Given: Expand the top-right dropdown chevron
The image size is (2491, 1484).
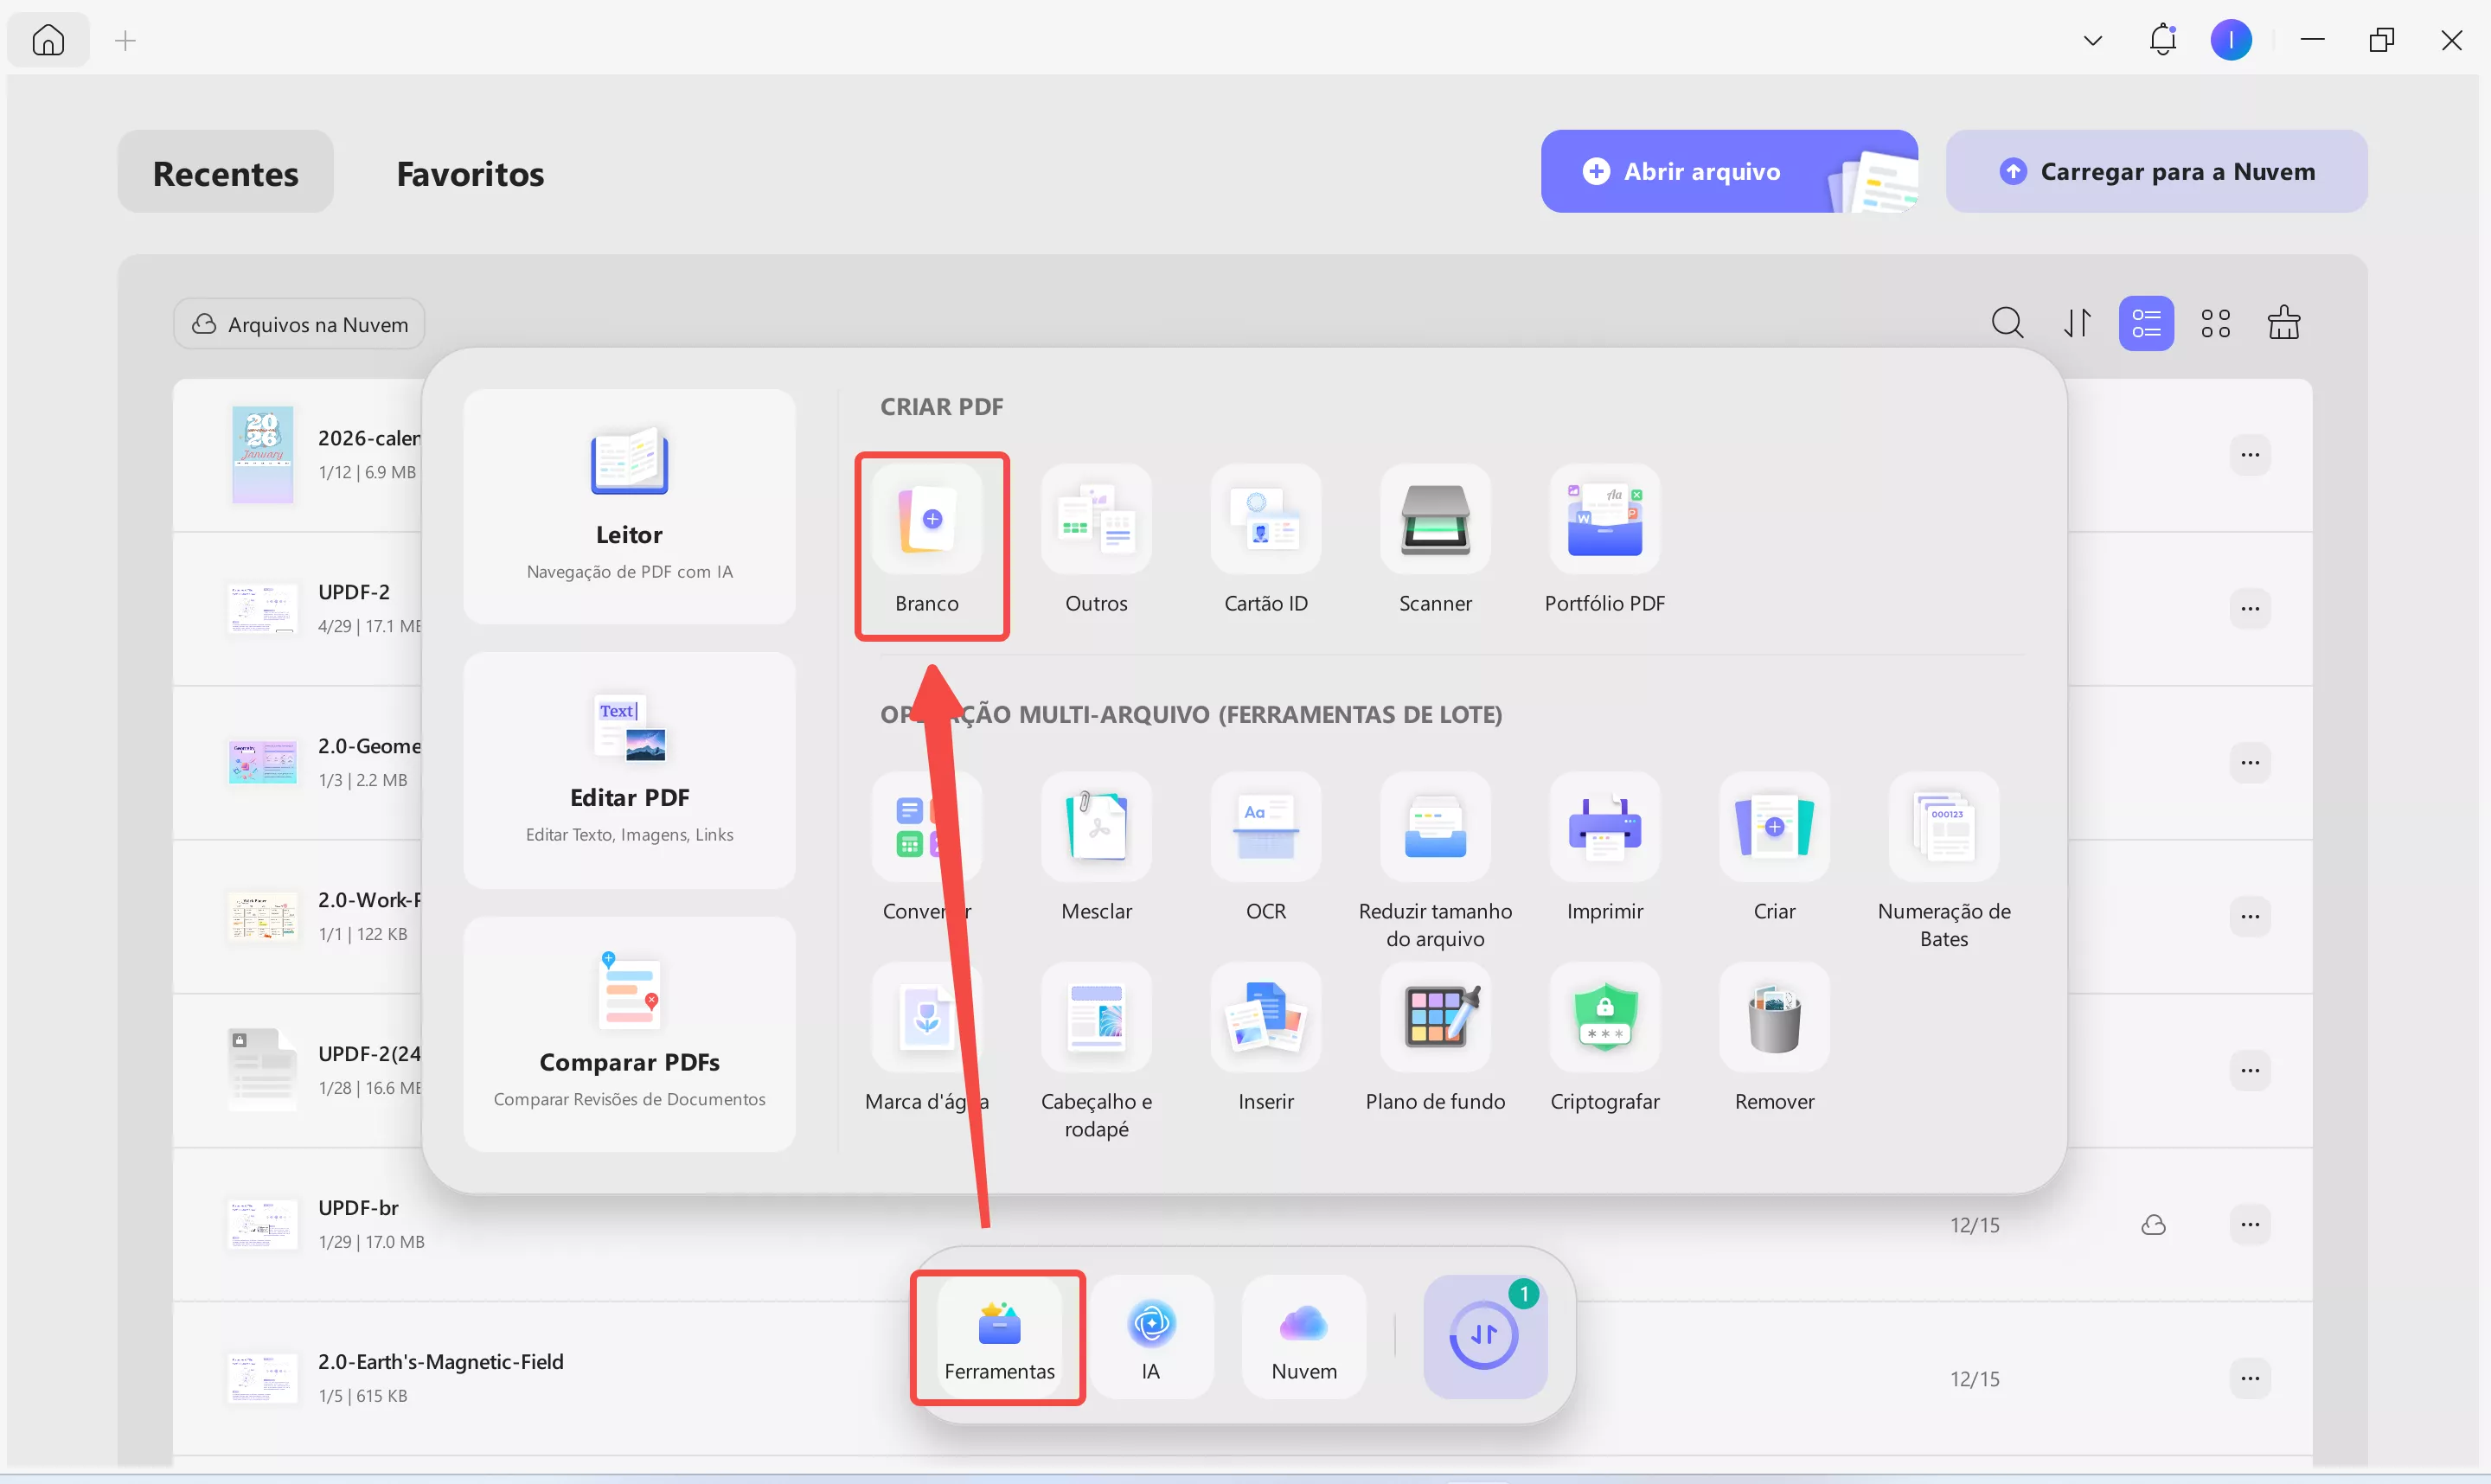Looking at the screenshot, I should pos(2092,41).
